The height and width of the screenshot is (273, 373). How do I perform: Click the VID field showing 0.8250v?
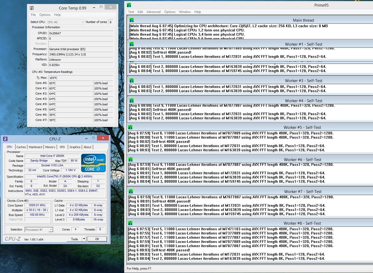pyautogui.click(x=81, y=65)
